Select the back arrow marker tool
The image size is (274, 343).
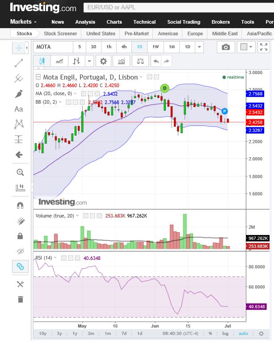coord(19,155)
